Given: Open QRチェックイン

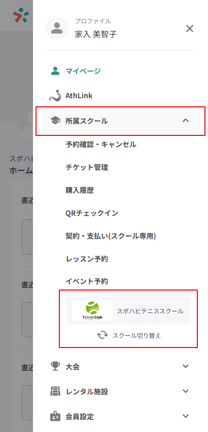Looking at the screenshot, I should tap(92, 213).
